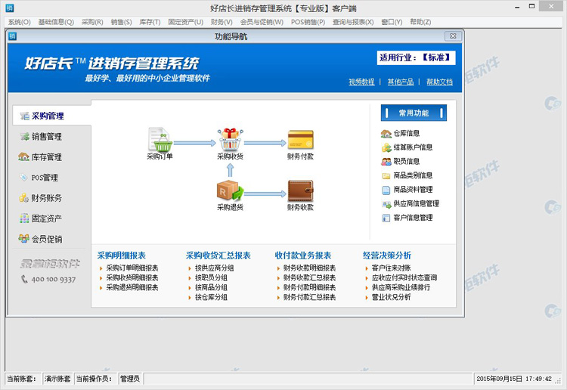This screenshot has width=567, height=390.
Task: Open 采购收货明细报表 report
Action: pos(132,277)
